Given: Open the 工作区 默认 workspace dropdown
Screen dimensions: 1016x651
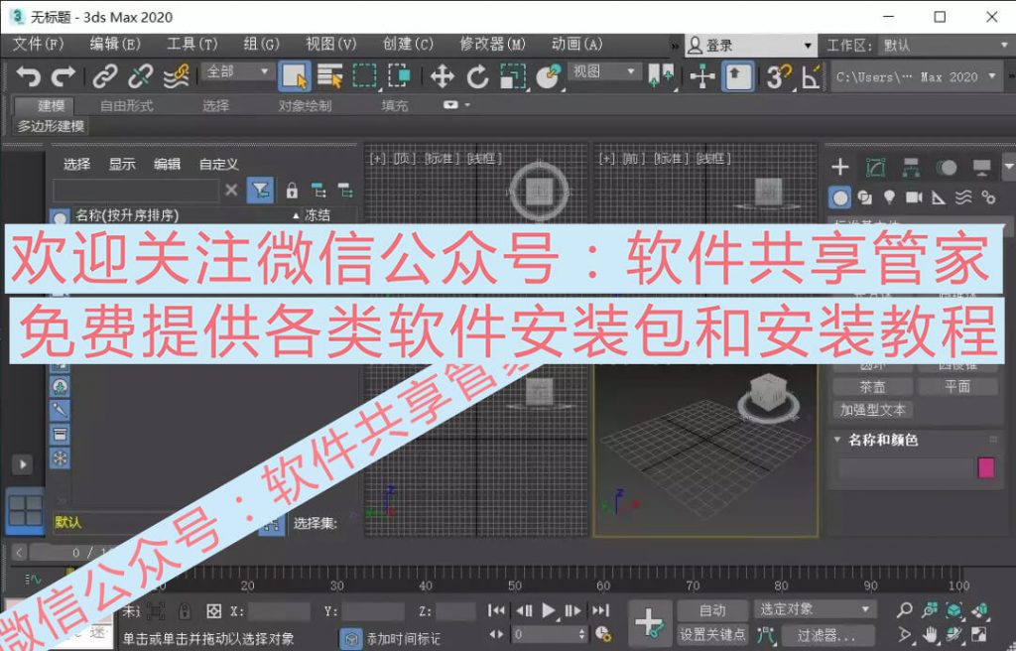Looking at the screenshot, I should click(945, 46).
